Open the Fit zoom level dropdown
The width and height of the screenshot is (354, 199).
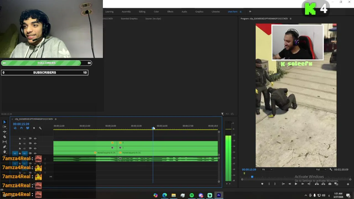tap(267, 169)
